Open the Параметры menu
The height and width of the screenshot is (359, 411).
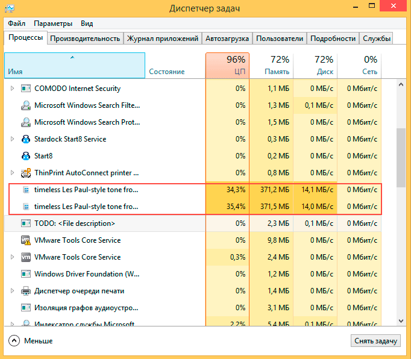53,23
